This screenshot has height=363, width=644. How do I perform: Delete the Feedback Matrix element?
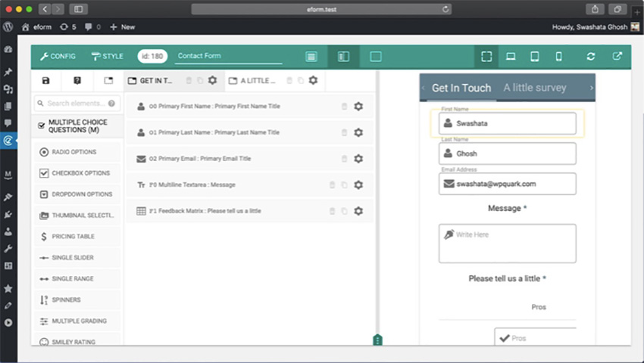tap(333, 211)
